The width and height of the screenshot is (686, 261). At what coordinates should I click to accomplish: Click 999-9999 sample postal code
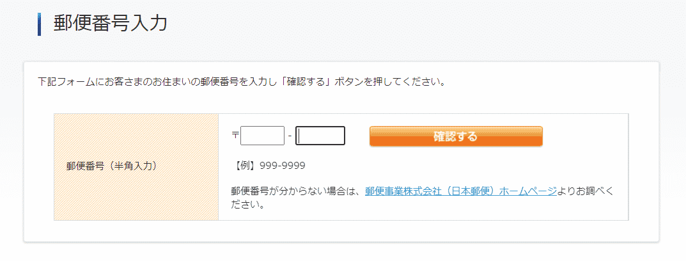(283, 166)
